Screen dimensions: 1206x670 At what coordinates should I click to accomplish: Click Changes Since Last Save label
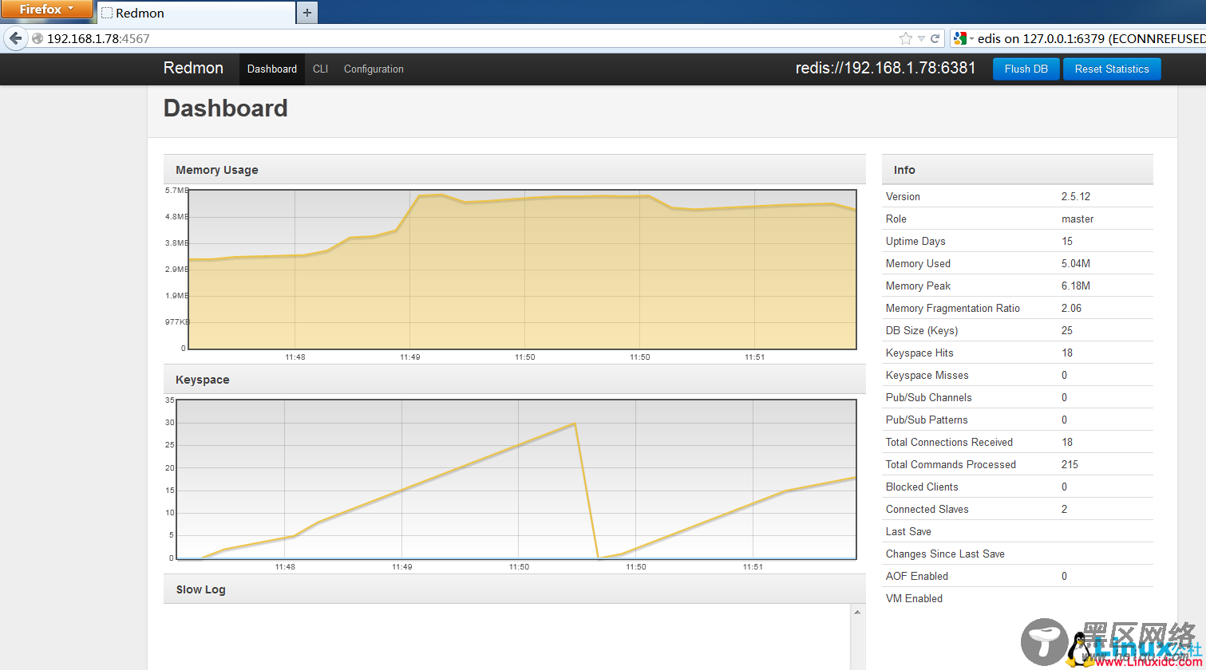coord(945,554)
